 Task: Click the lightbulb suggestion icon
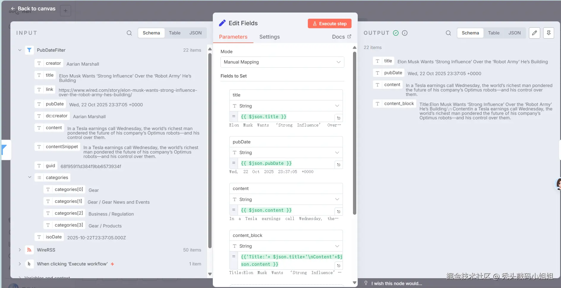[x=366, y=283]
